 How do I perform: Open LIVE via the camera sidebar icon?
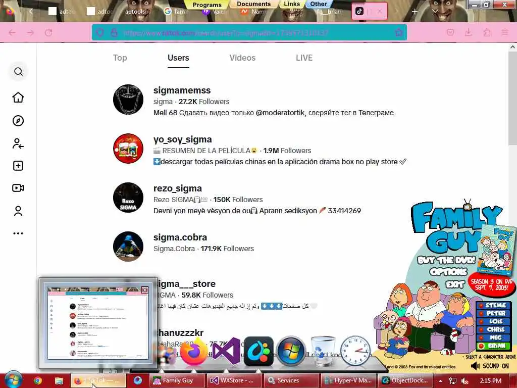point(18,188)
